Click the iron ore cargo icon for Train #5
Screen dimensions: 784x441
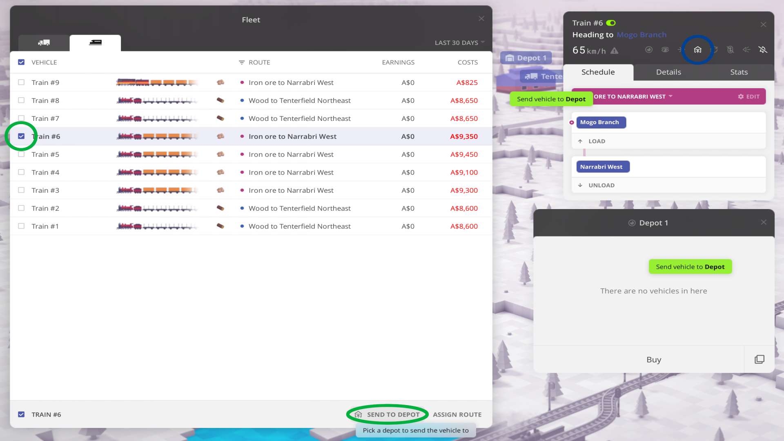coord(220,154)
